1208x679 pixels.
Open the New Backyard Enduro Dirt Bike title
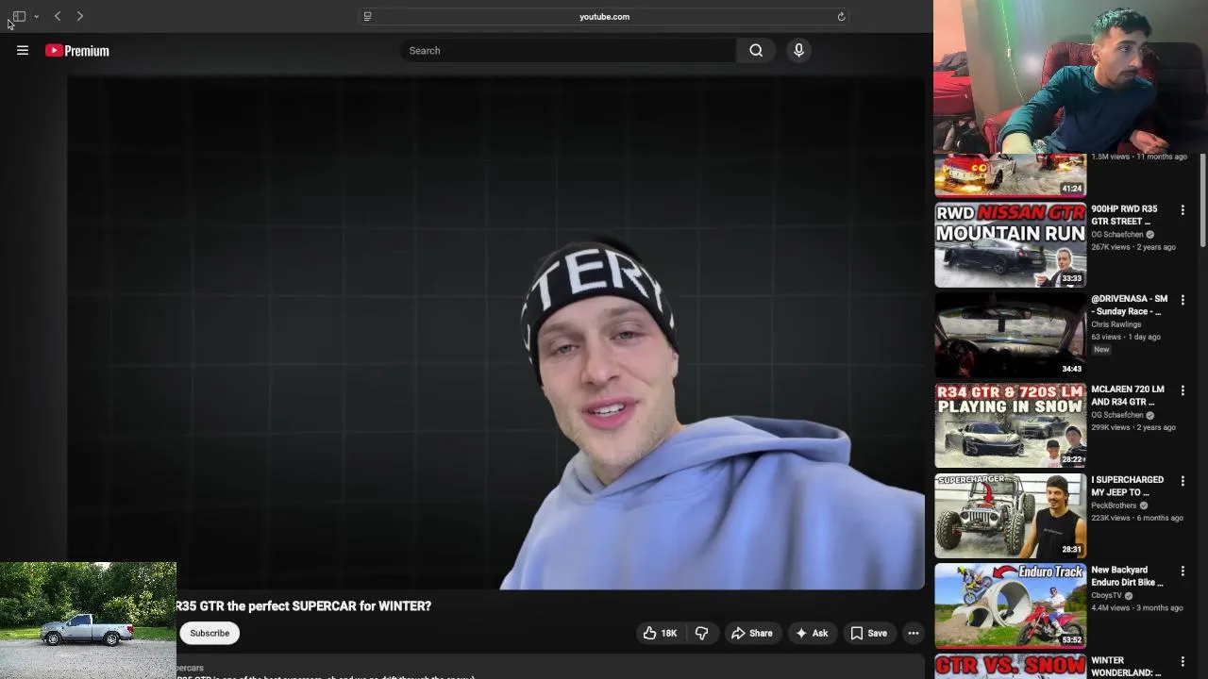coord(1127,576)
